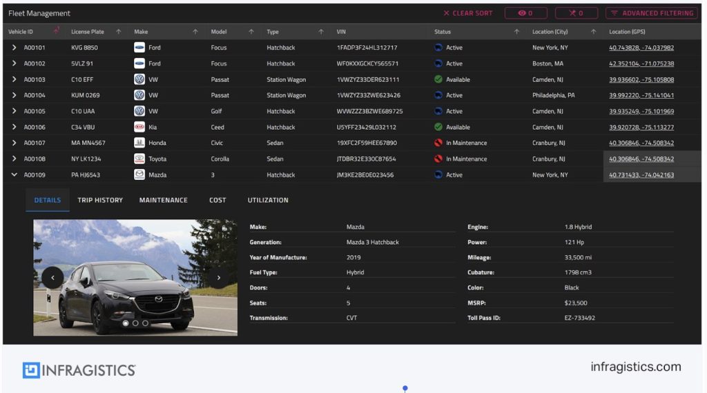Open GPS link 42.352104, -71.075238

point(641,63)
